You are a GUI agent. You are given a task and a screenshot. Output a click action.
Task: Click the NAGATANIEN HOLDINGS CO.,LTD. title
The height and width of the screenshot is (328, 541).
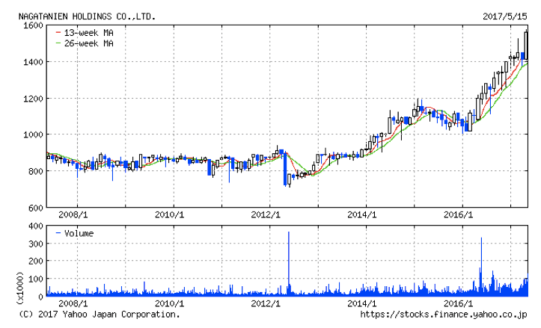coord(82,16)
